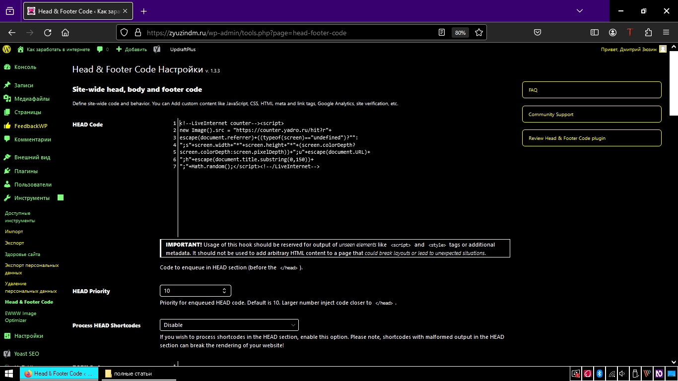This screenshot has width=678, height=381.
Task: Click the Инструменты wrench icon
Action: coord(7,198)
